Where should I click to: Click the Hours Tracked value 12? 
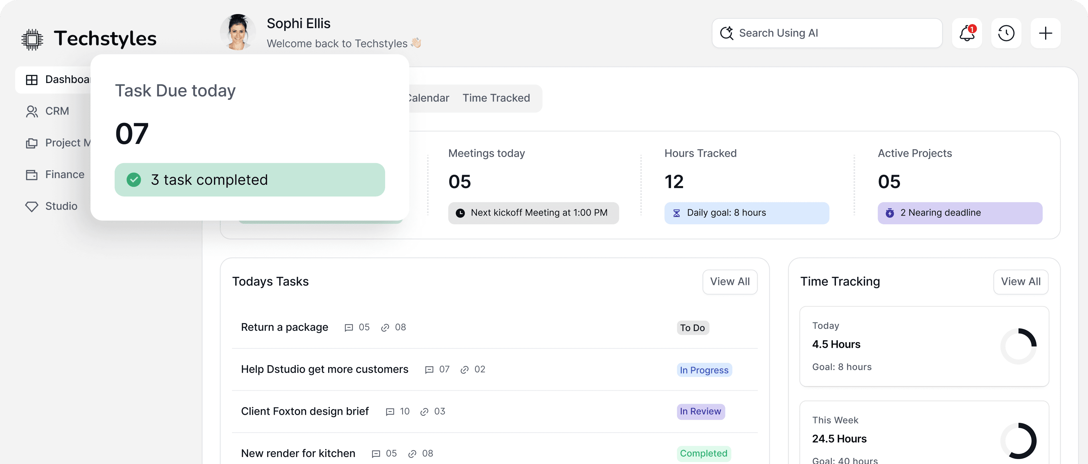point(674,182)
